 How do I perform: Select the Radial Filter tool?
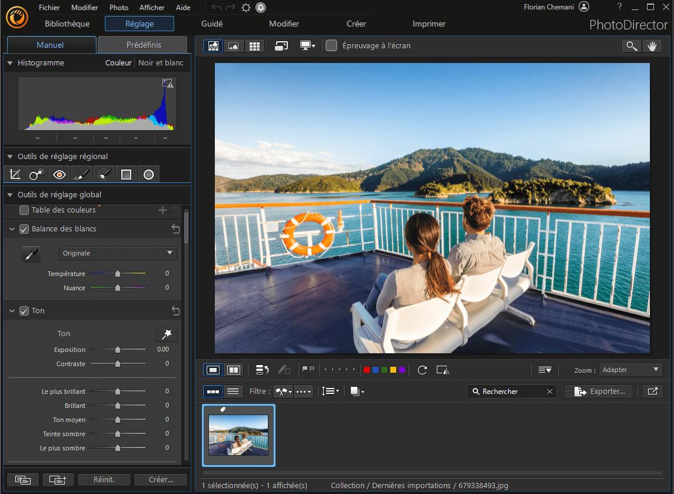click(x=149, y=174)
